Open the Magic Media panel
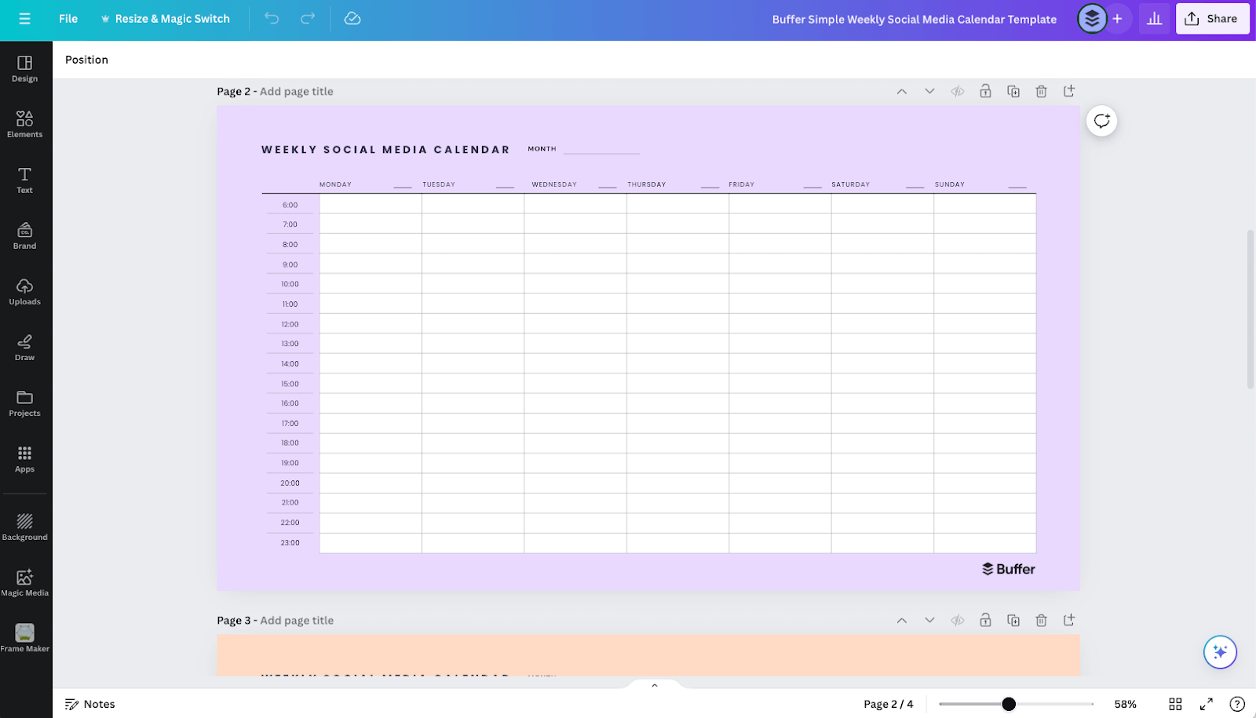Viewport: 1256px width, 718px height. tap(24, 579)
